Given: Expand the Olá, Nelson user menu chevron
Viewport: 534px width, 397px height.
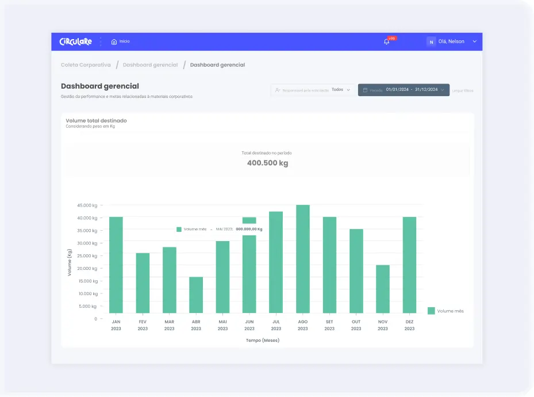Looking at the screenshot, I should (474, 41).
